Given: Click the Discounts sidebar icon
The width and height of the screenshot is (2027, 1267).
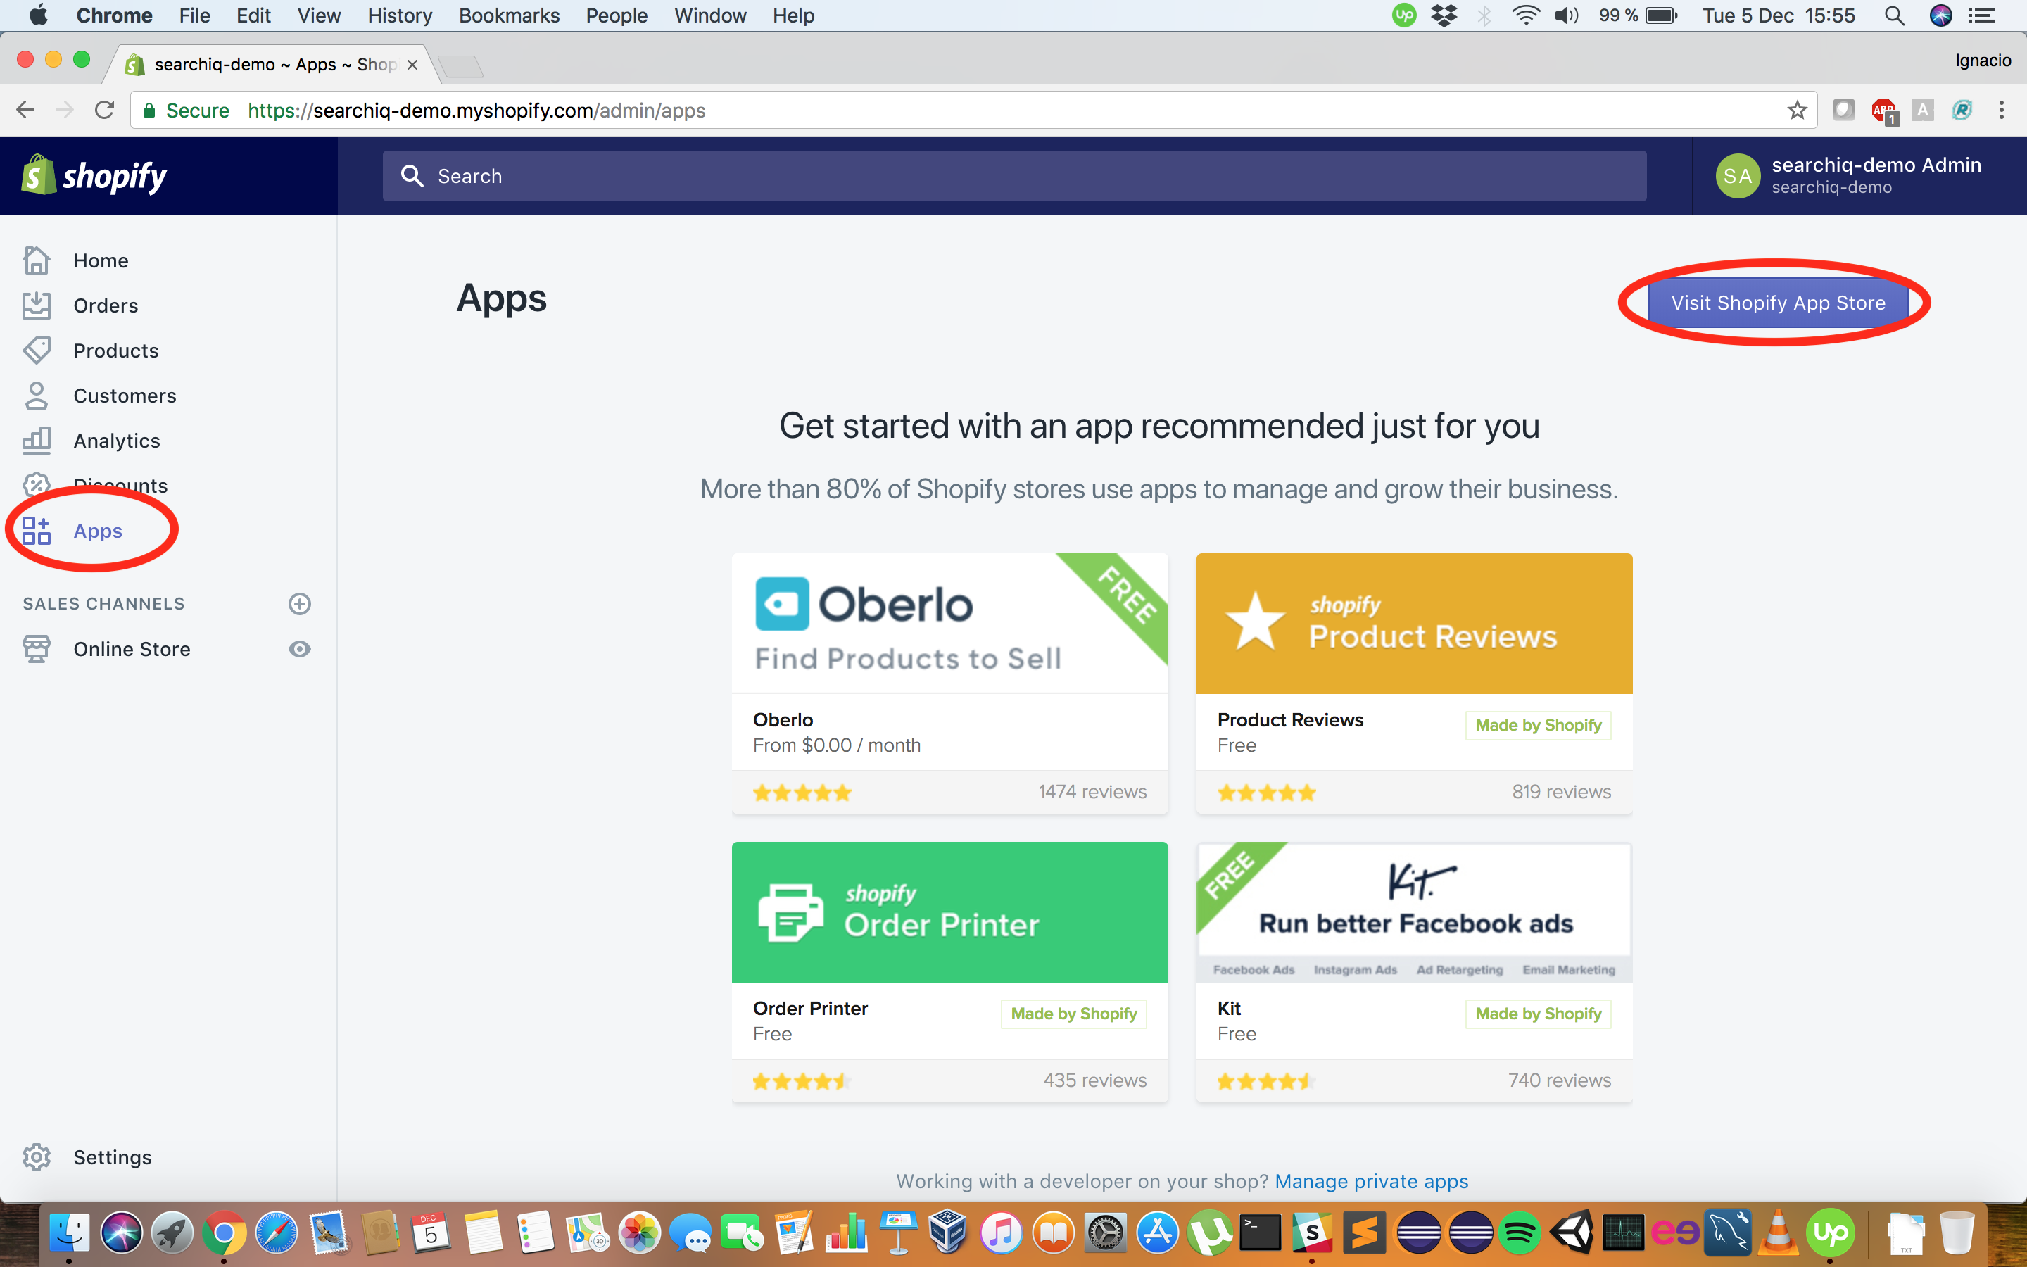Looking at the screenshot, I should coord(36,484).
